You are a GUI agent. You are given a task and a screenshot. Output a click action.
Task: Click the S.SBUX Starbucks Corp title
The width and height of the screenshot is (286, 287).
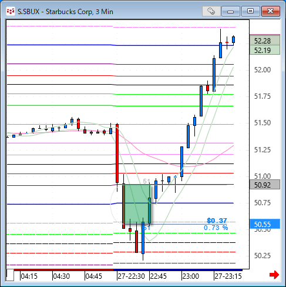point(65,12)
